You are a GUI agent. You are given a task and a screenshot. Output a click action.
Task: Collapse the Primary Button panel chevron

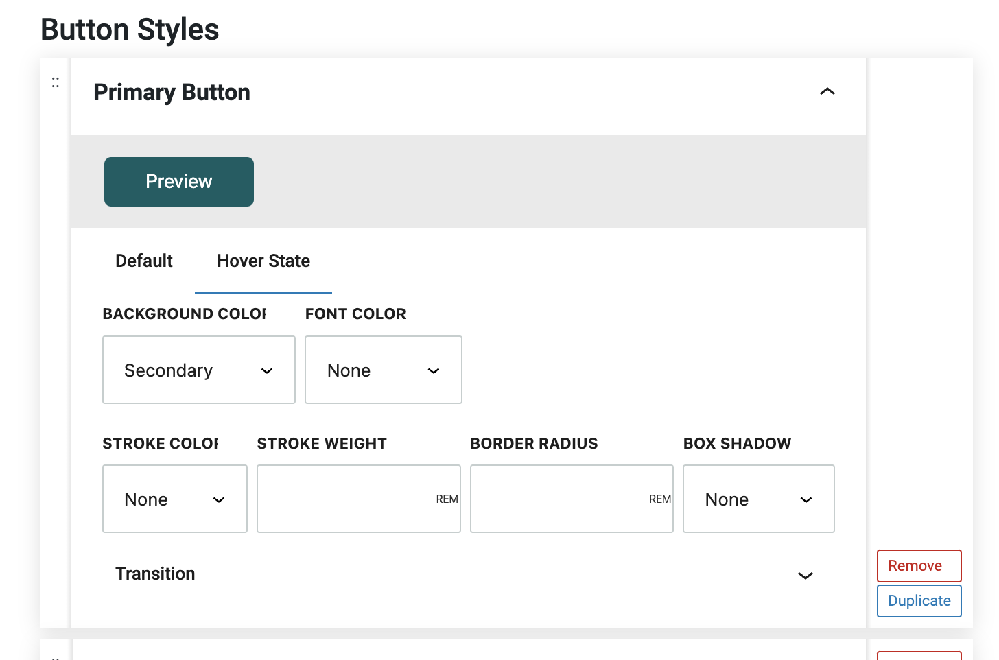(x=827, y=91)
